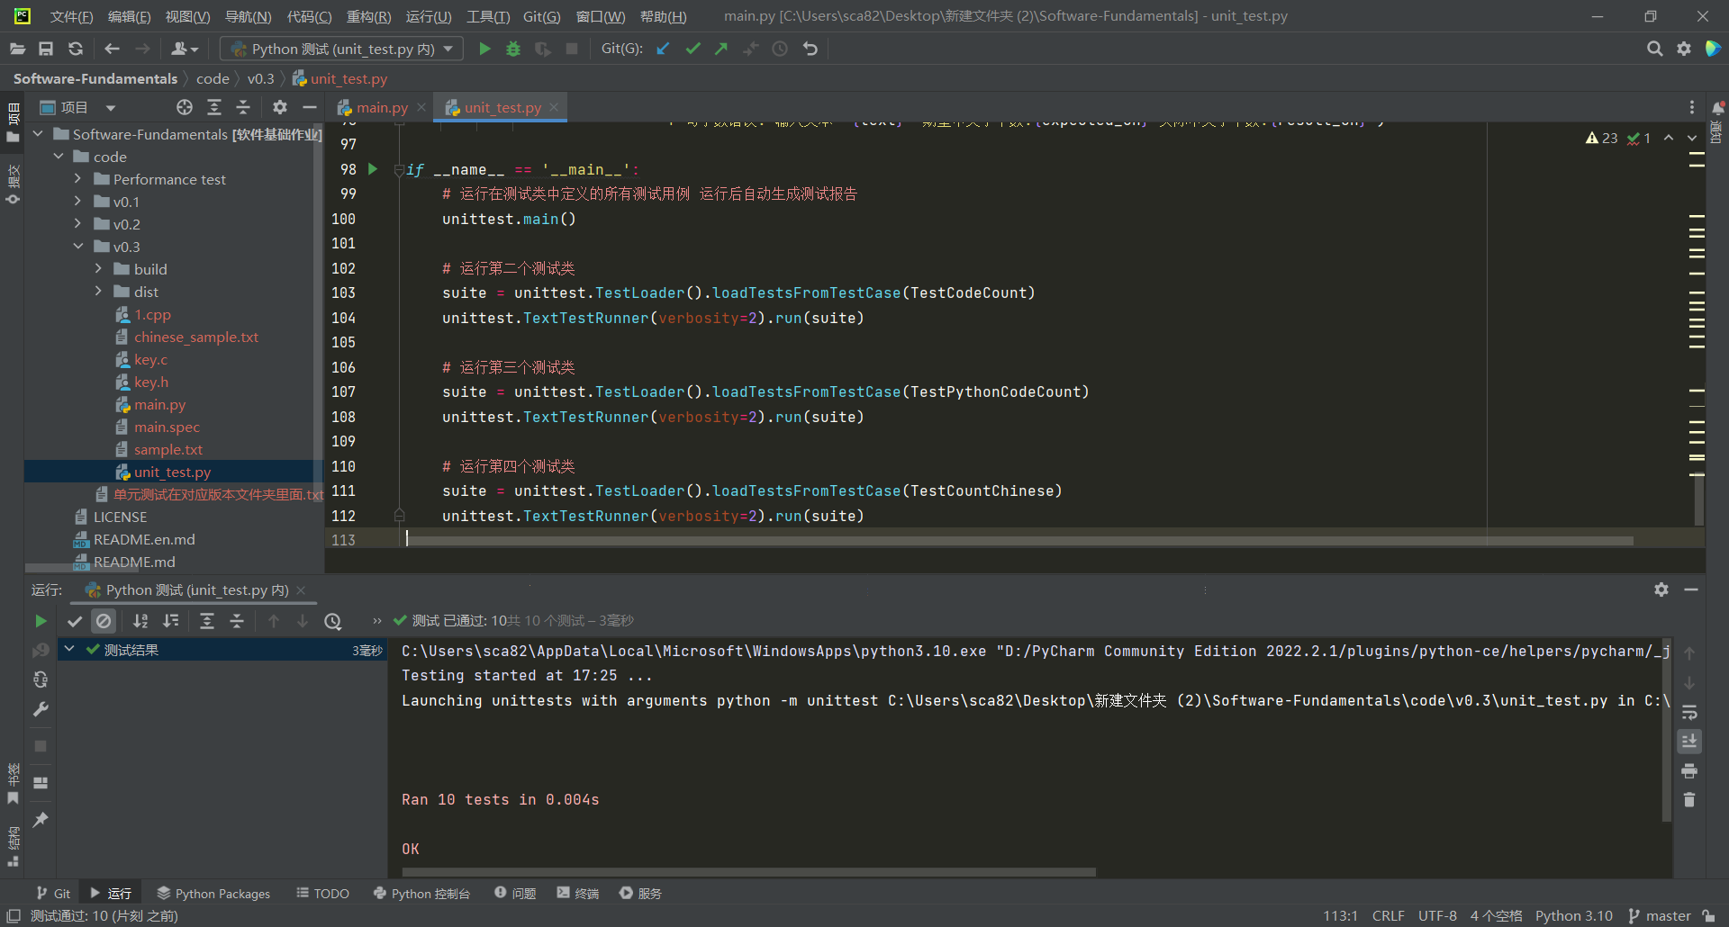Open Search Everywhere magnifier

click(x=1654, y=49)
